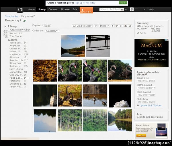The height and width of the screenshot is (146, 172).
Task: Click the Search Photobucket field
Action: [x=110, y=9]
